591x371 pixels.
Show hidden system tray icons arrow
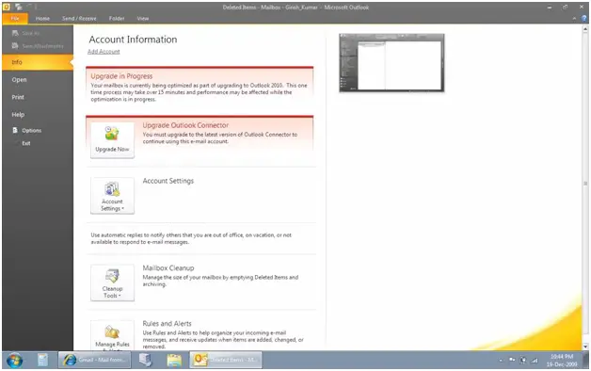(501, 361)
